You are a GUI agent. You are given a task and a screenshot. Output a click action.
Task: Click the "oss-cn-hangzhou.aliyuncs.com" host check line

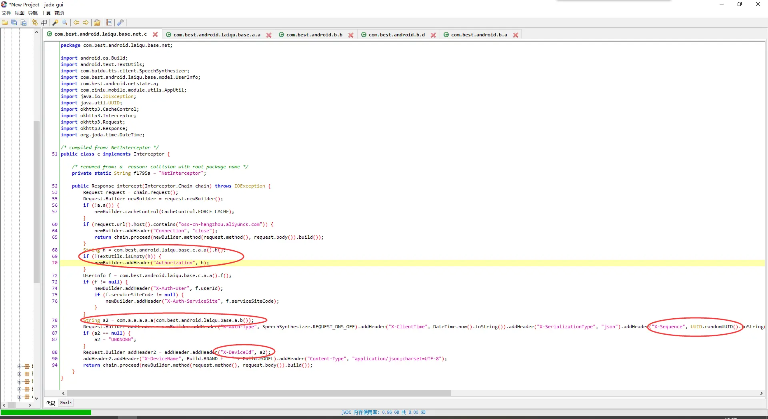(178, 224)
